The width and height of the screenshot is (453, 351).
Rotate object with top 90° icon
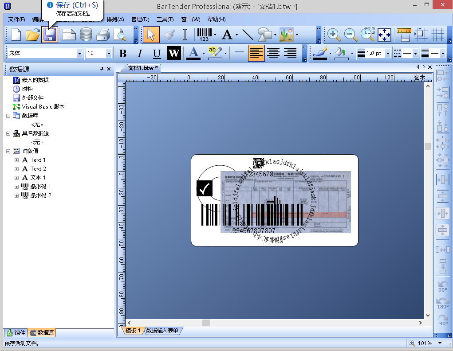pyautogui.click(x=443, y=286)
